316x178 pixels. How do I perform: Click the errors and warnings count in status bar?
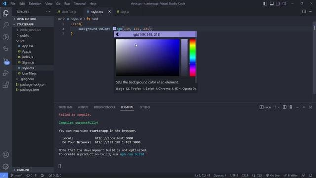coord(55,175)
